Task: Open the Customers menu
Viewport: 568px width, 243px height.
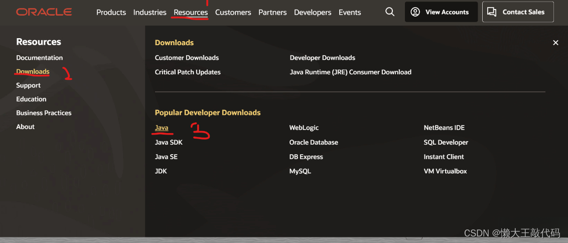Action: tap(233, 13)
